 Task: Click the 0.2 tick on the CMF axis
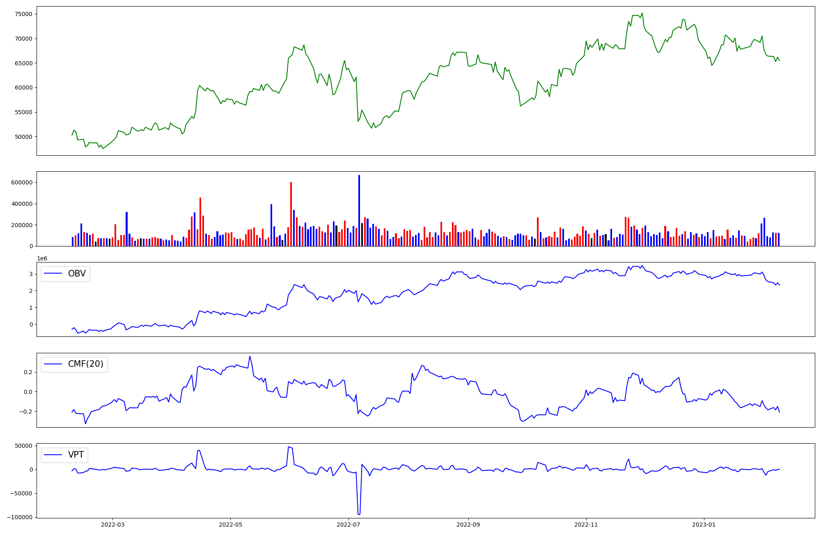tap(28, 372)
